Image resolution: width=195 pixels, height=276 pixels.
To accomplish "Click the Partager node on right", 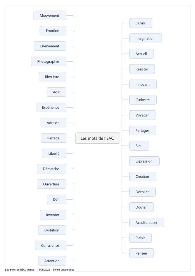I will click(x=143, y=130).
